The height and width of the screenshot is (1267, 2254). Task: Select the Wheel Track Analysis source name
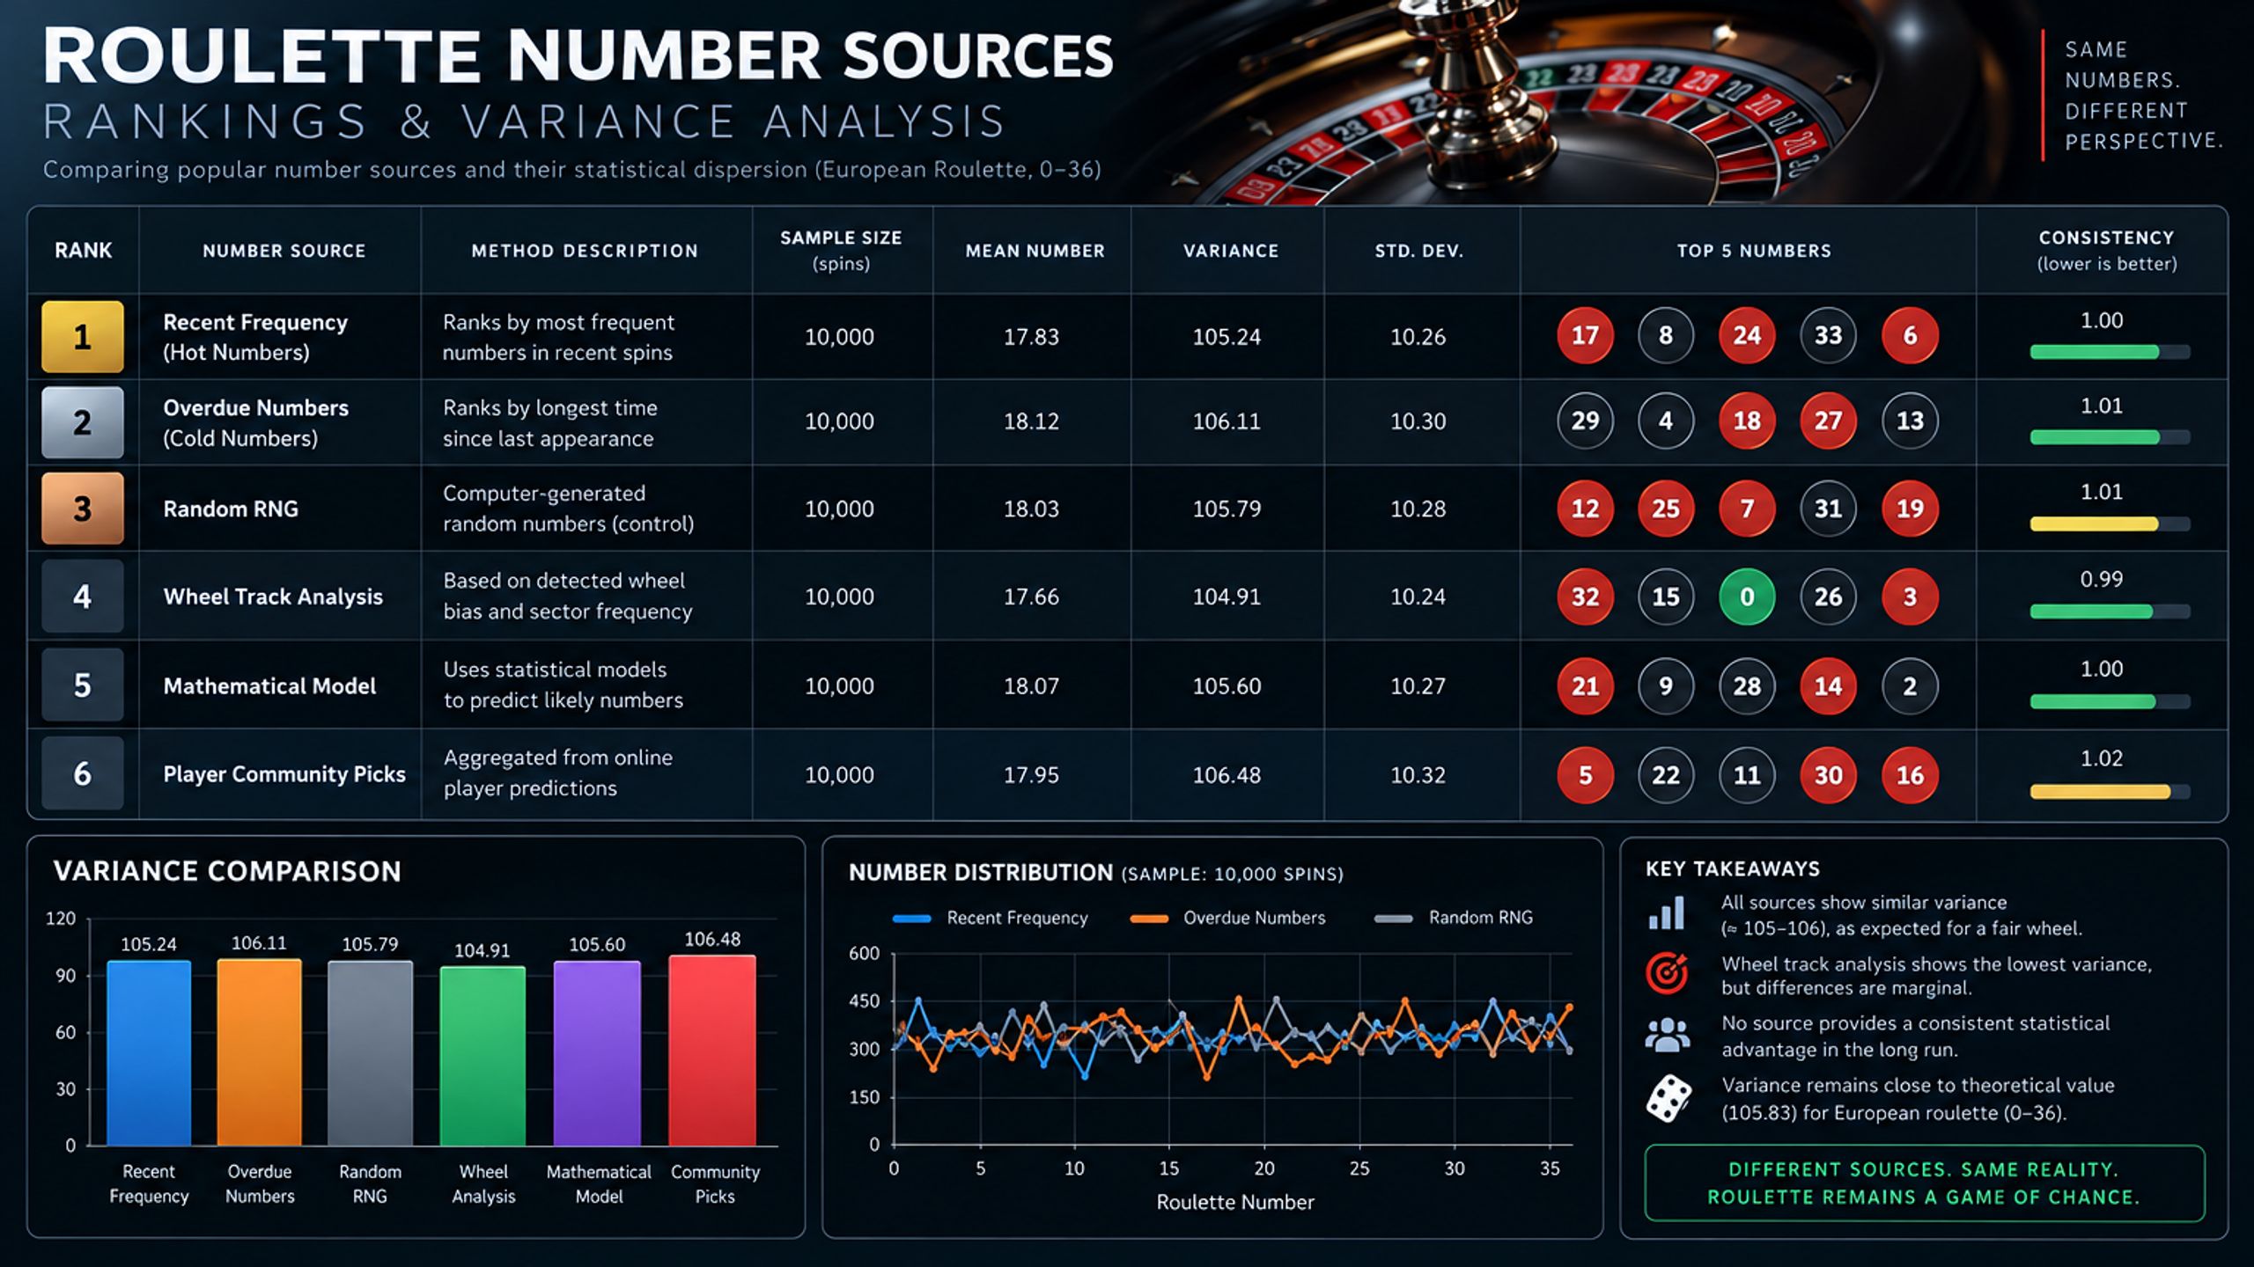(273, 597)
